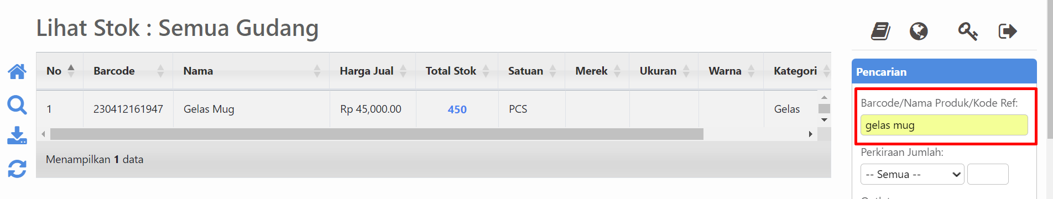The height and width of the screenshot is (199, 1053).
Task: Sort table by Nama column
Action: pos(251,71)
